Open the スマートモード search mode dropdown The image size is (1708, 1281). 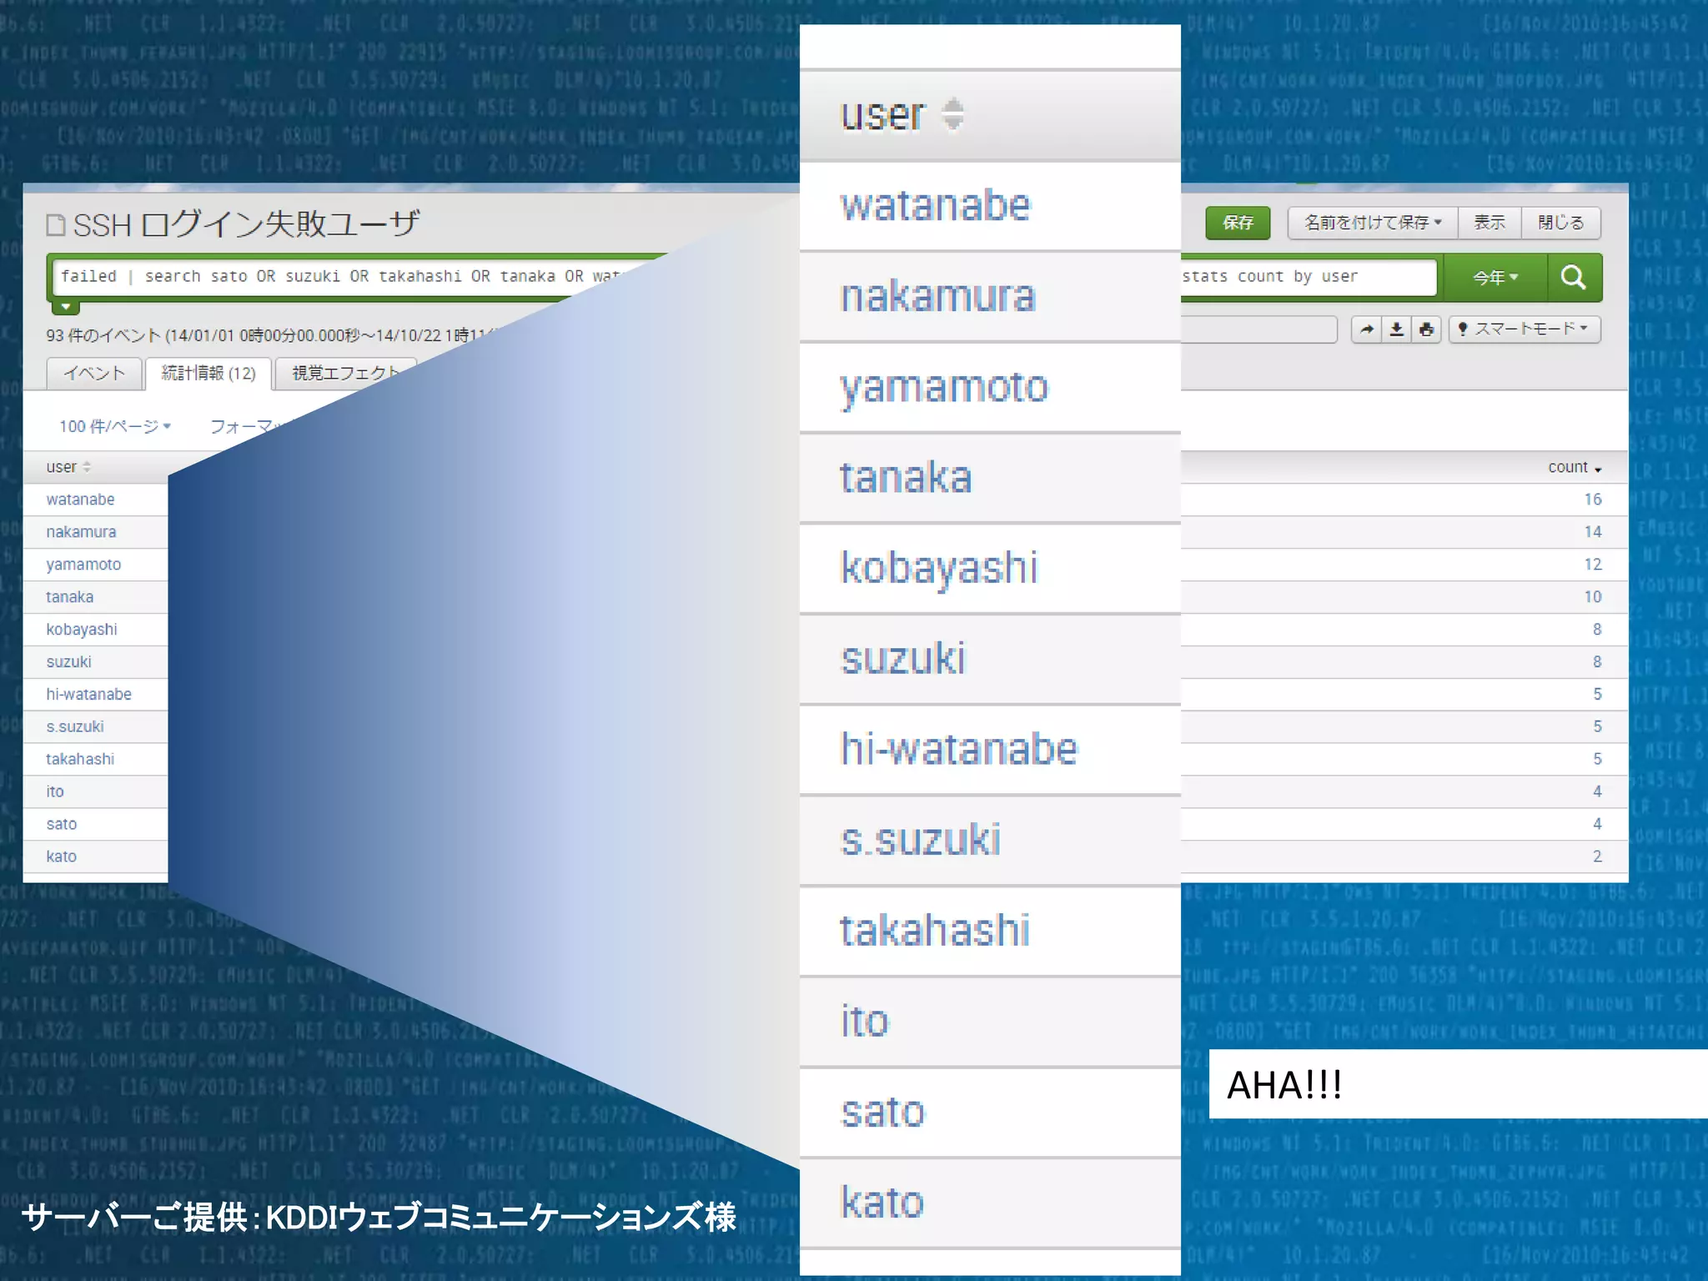1525,329
